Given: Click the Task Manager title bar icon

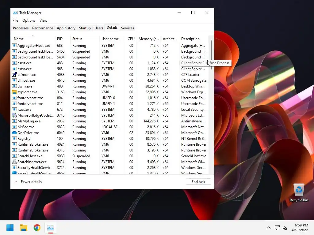Looking at the screenshot, I should (15, 13).
